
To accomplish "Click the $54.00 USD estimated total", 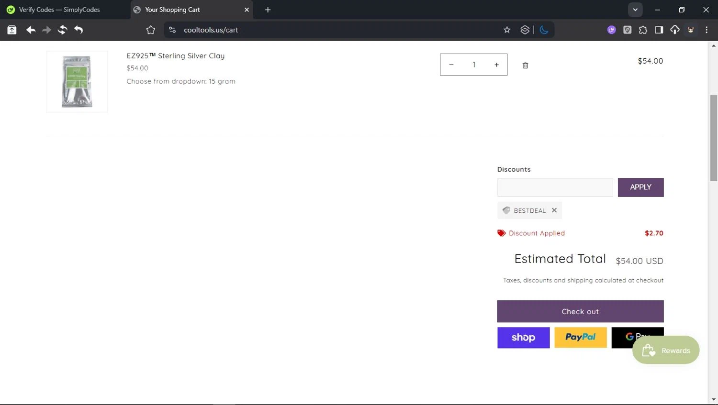I will [x=639, y=261].
